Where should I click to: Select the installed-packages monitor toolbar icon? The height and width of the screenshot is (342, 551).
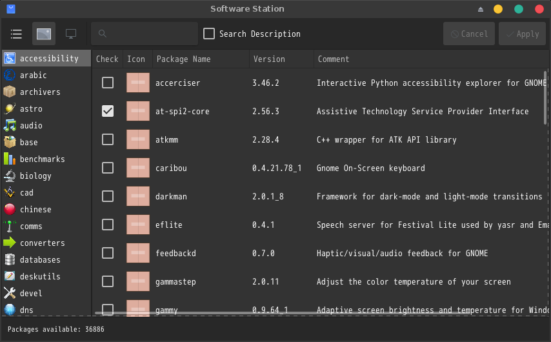(71, 34)
